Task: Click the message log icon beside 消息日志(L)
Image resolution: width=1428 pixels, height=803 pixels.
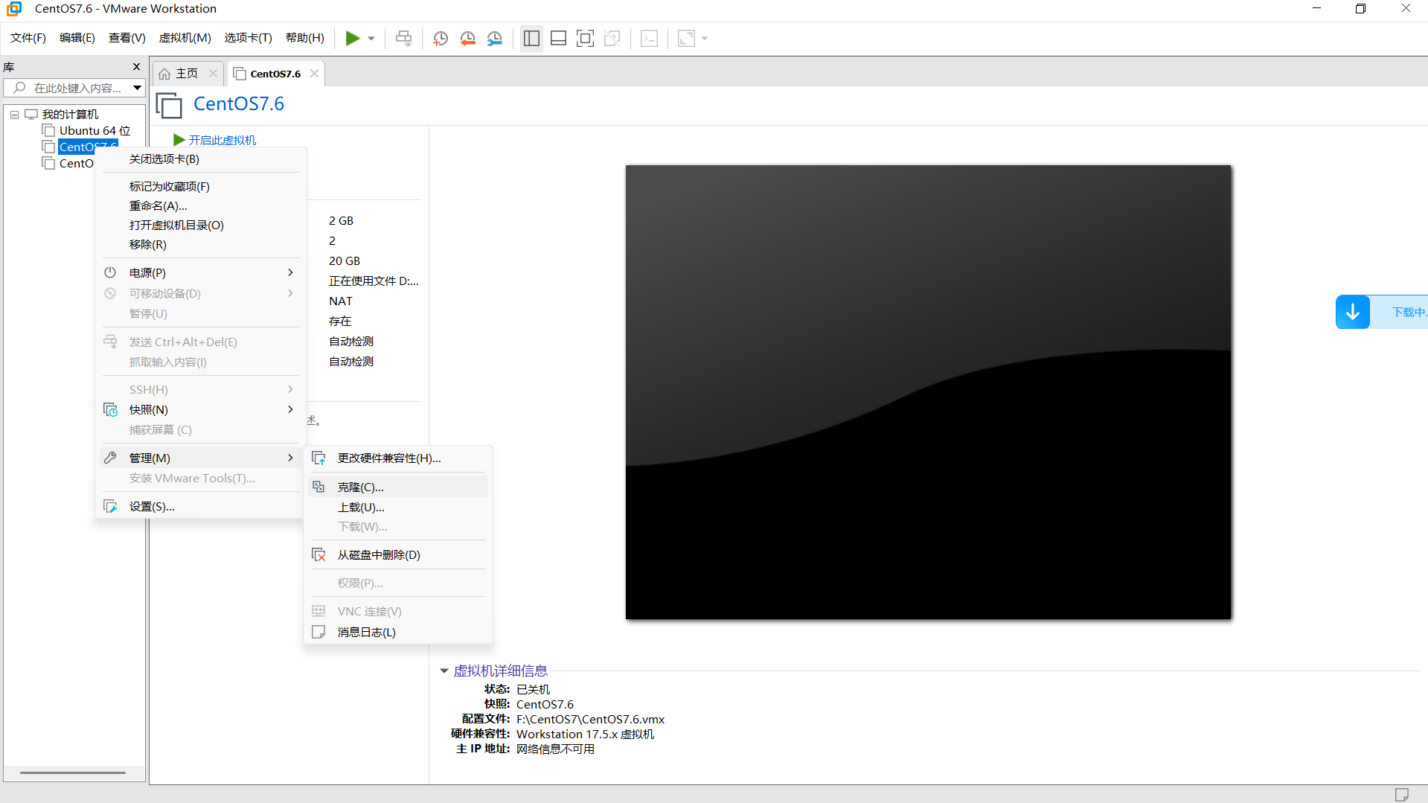Action: coord(318,632)
